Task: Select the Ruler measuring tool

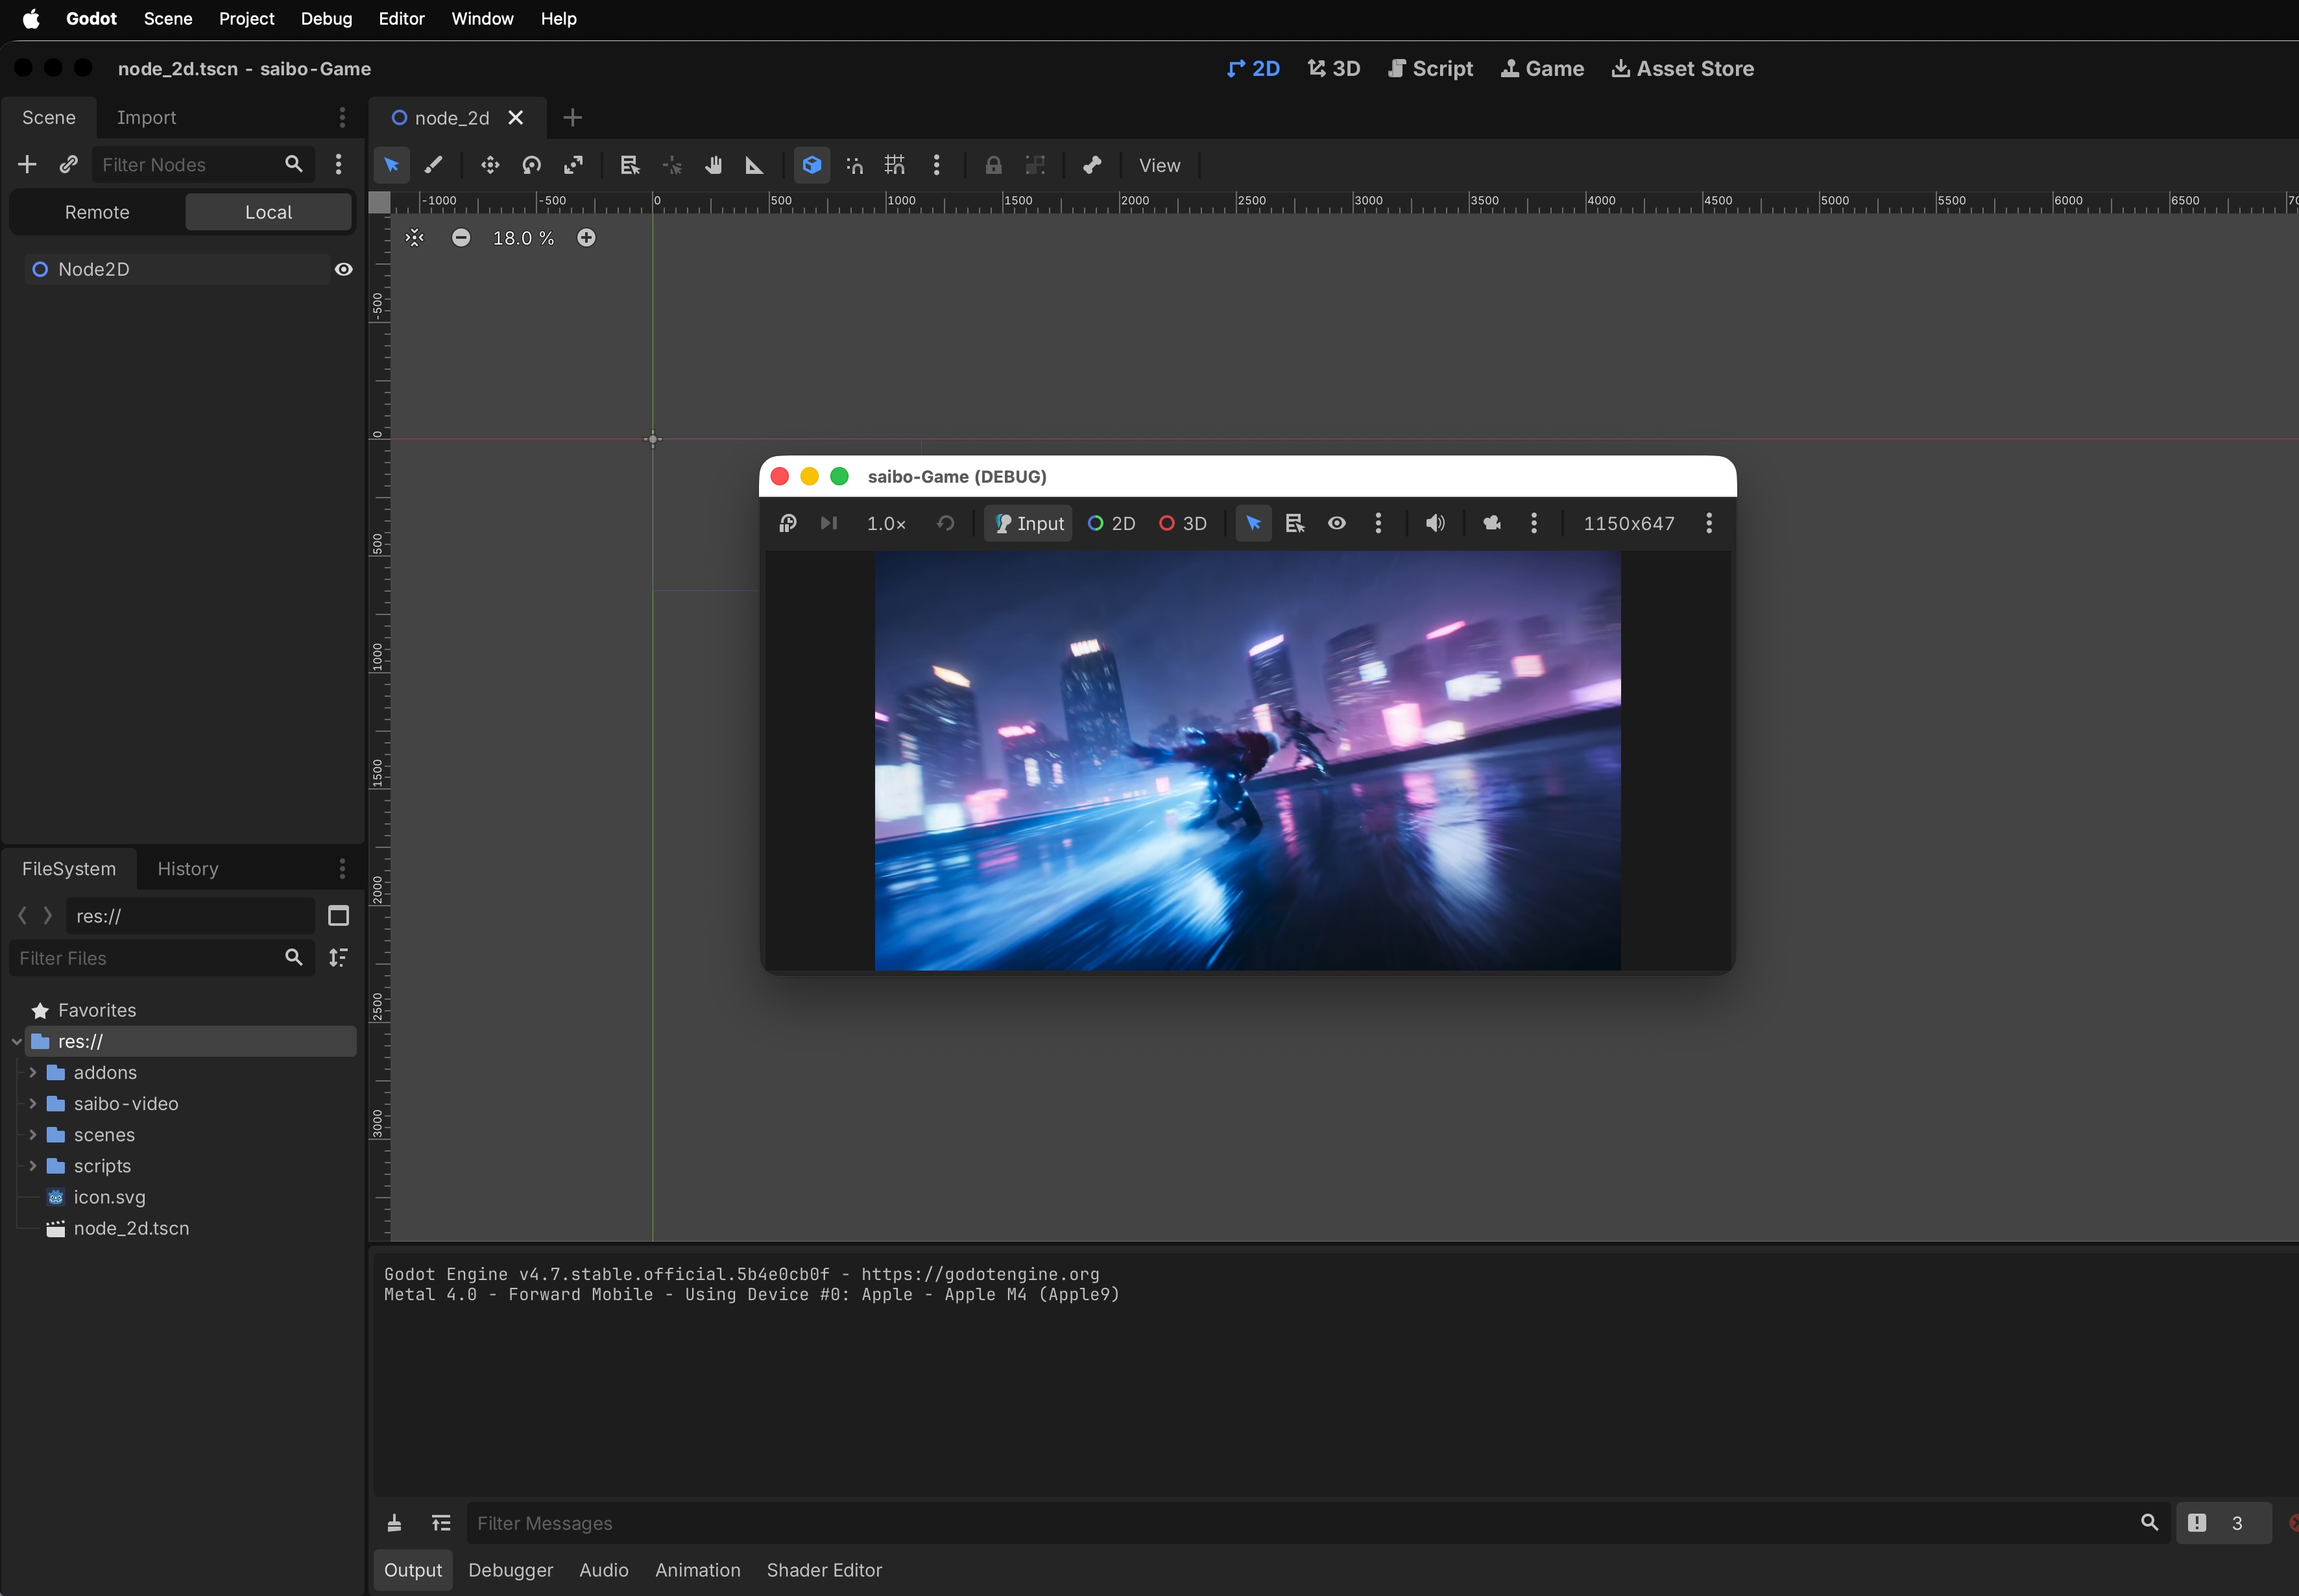Action: click(x=755, y=165)
